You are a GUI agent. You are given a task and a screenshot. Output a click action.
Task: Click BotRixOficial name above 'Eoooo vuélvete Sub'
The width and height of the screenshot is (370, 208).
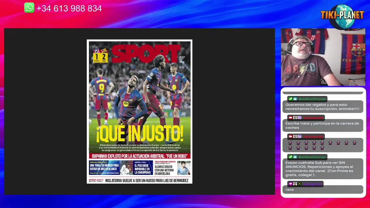pos(312,157)
